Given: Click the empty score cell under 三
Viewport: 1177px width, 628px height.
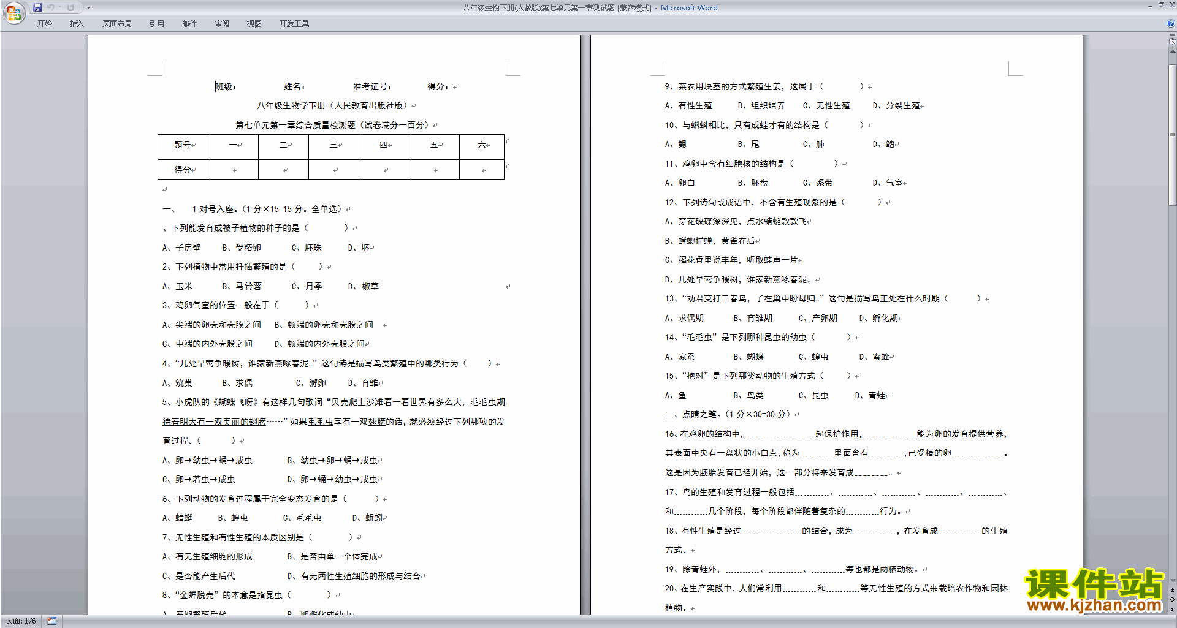Looking at the screenshot, I should (x=334, y=170).
